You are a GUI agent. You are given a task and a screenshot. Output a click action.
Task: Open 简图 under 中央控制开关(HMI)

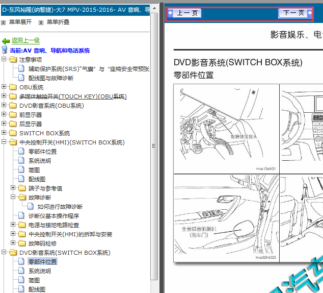[x=34, y=170]
